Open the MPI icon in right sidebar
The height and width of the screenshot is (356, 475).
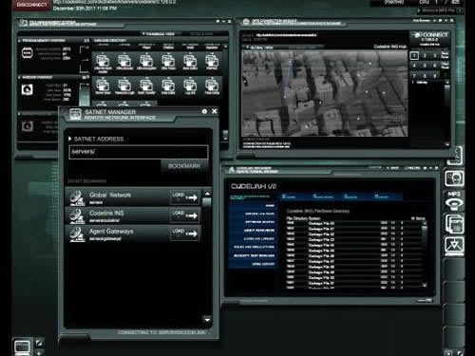point(454,201)
